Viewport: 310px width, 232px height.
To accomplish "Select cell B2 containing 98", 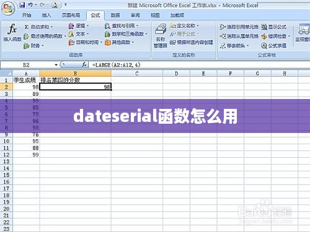I will click(x=76, y=87).
